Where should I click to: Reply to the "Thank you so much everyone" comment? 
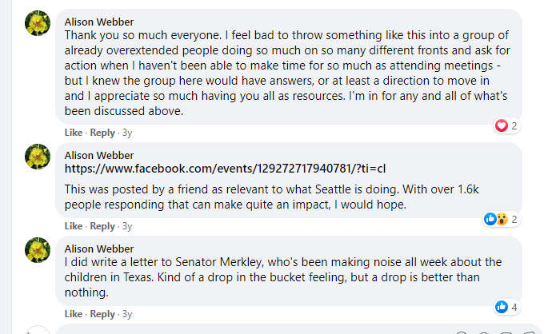pyautogui.click(x=102, y=133)
